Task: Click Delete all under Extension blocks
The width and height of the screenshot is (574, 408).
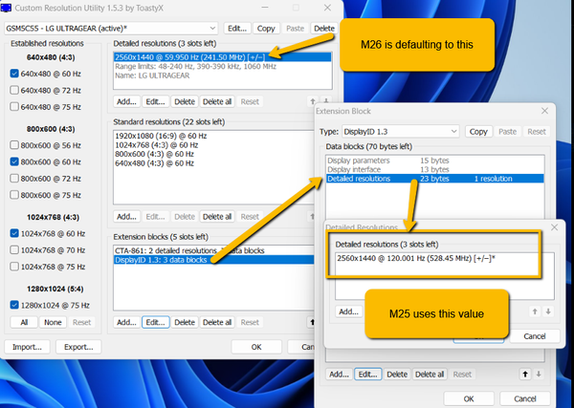Action: [x=217, y=322]
